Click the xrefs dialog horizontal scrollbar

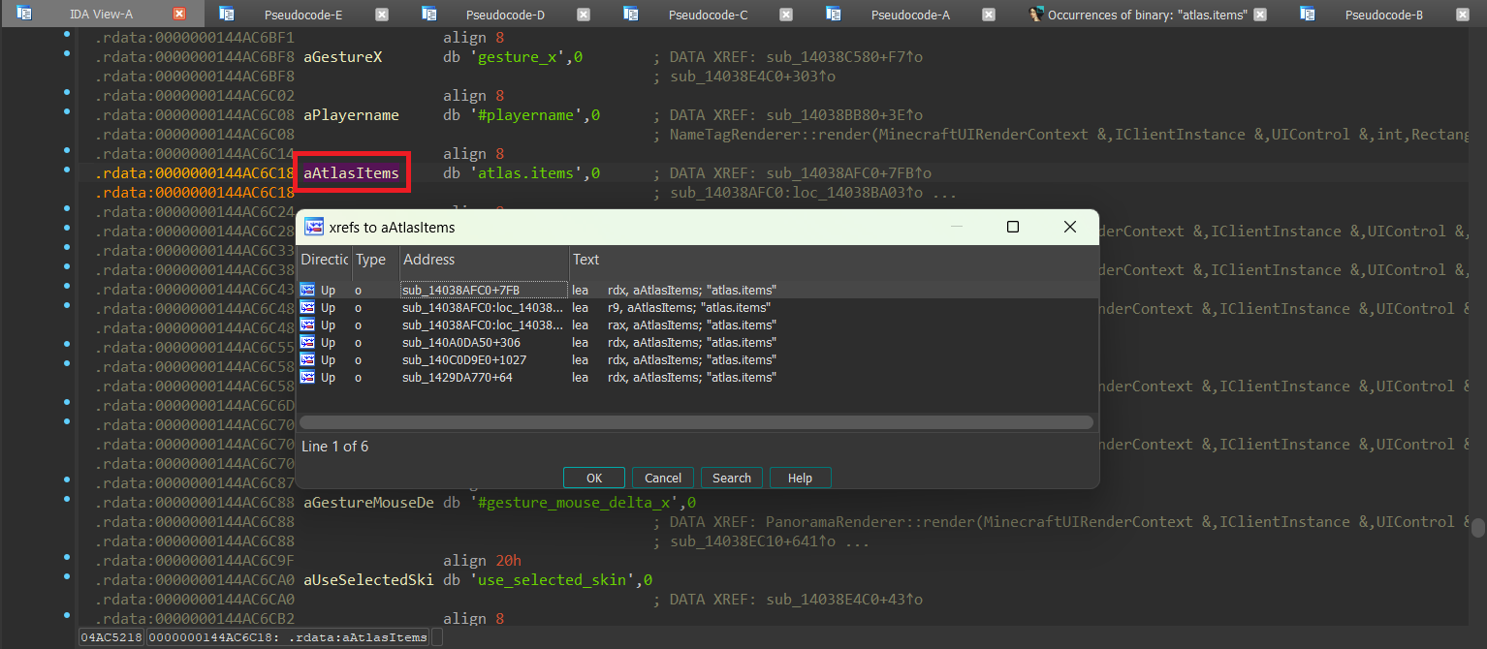[x=696, y=422]
